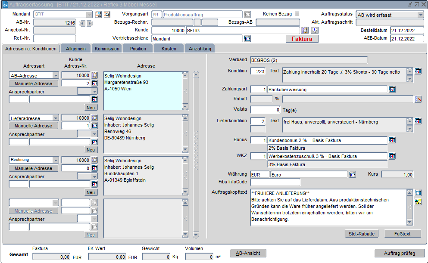Open the Lieferadresse address type dropdown

pos(55,118)
